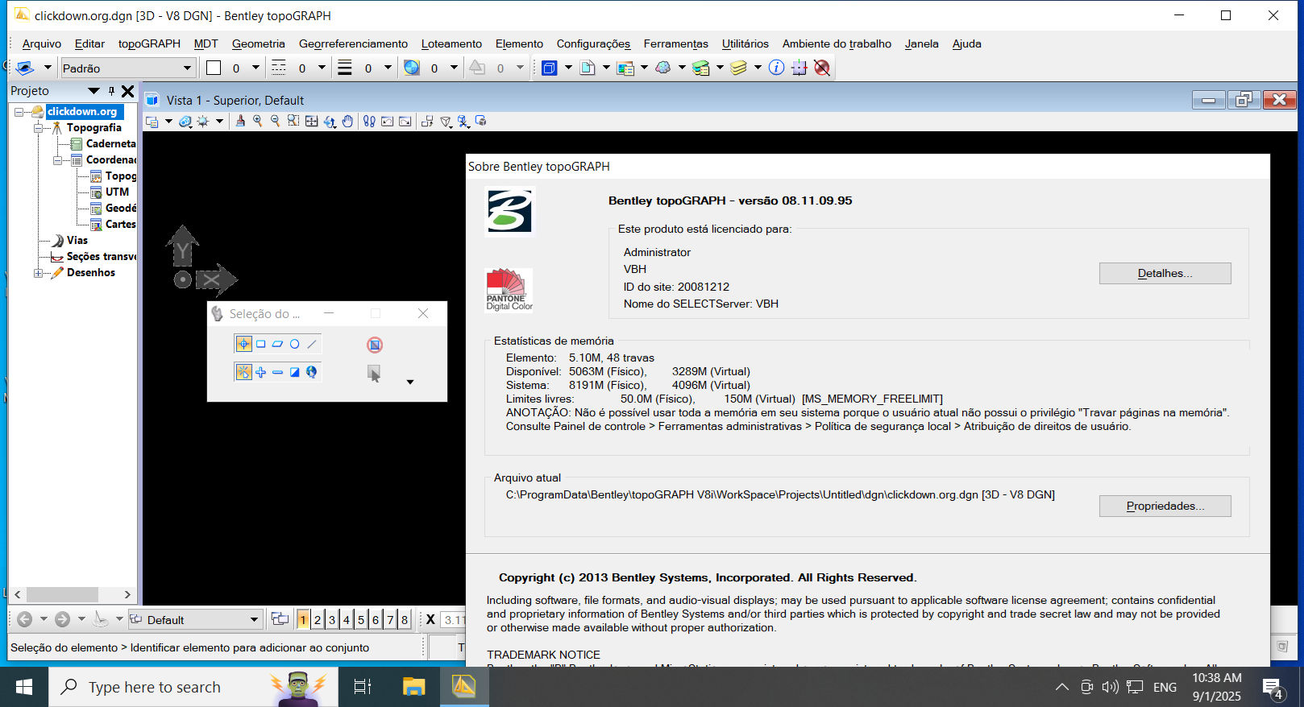The width and height of the screenshot is (1304, 707).
Task: Toggle the New selection mode
Action: click(x=243, y=372)
